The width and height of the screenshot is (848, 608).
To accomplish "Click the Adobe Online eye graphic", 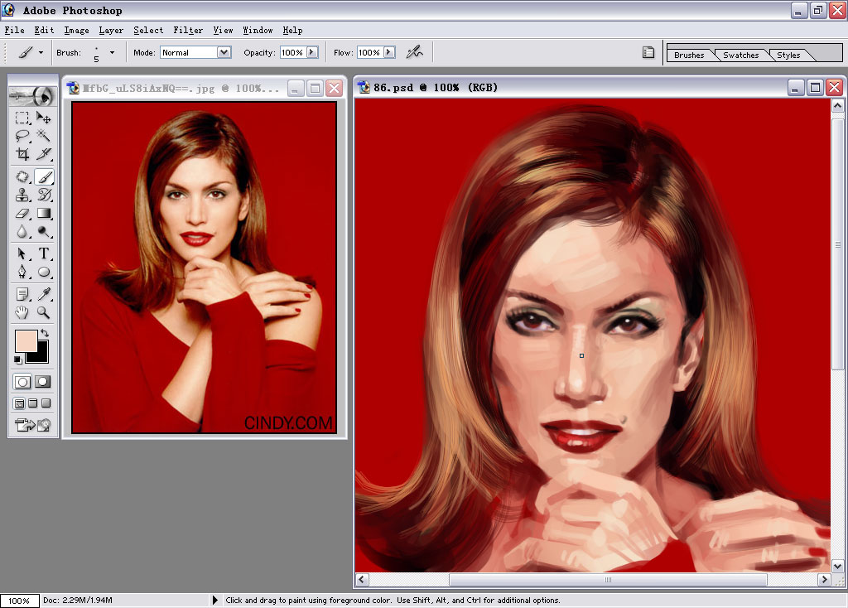I will (32, 96).
